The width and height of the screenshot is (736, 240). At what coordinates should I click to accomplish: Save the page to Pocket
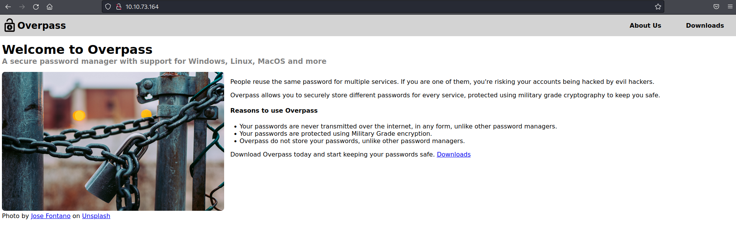click(x=716, y=7)
